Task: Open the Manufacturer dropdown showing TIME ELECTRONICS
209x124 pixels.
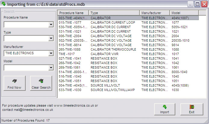Action: [51, 53]
